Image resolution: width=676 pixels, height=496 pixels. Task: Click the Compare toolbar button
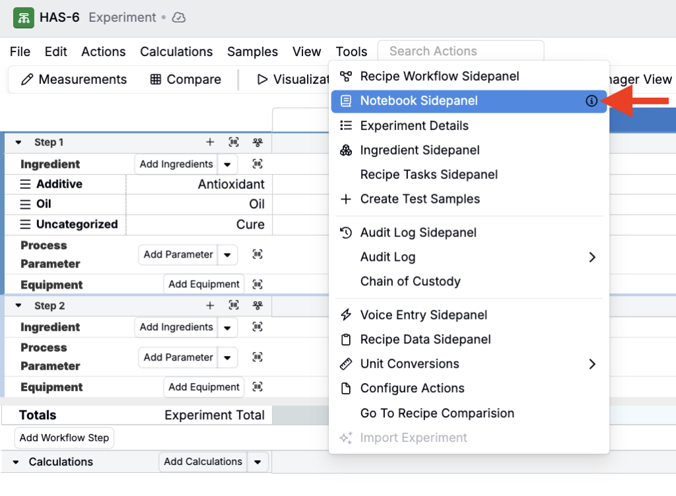[x=186, y=79]
